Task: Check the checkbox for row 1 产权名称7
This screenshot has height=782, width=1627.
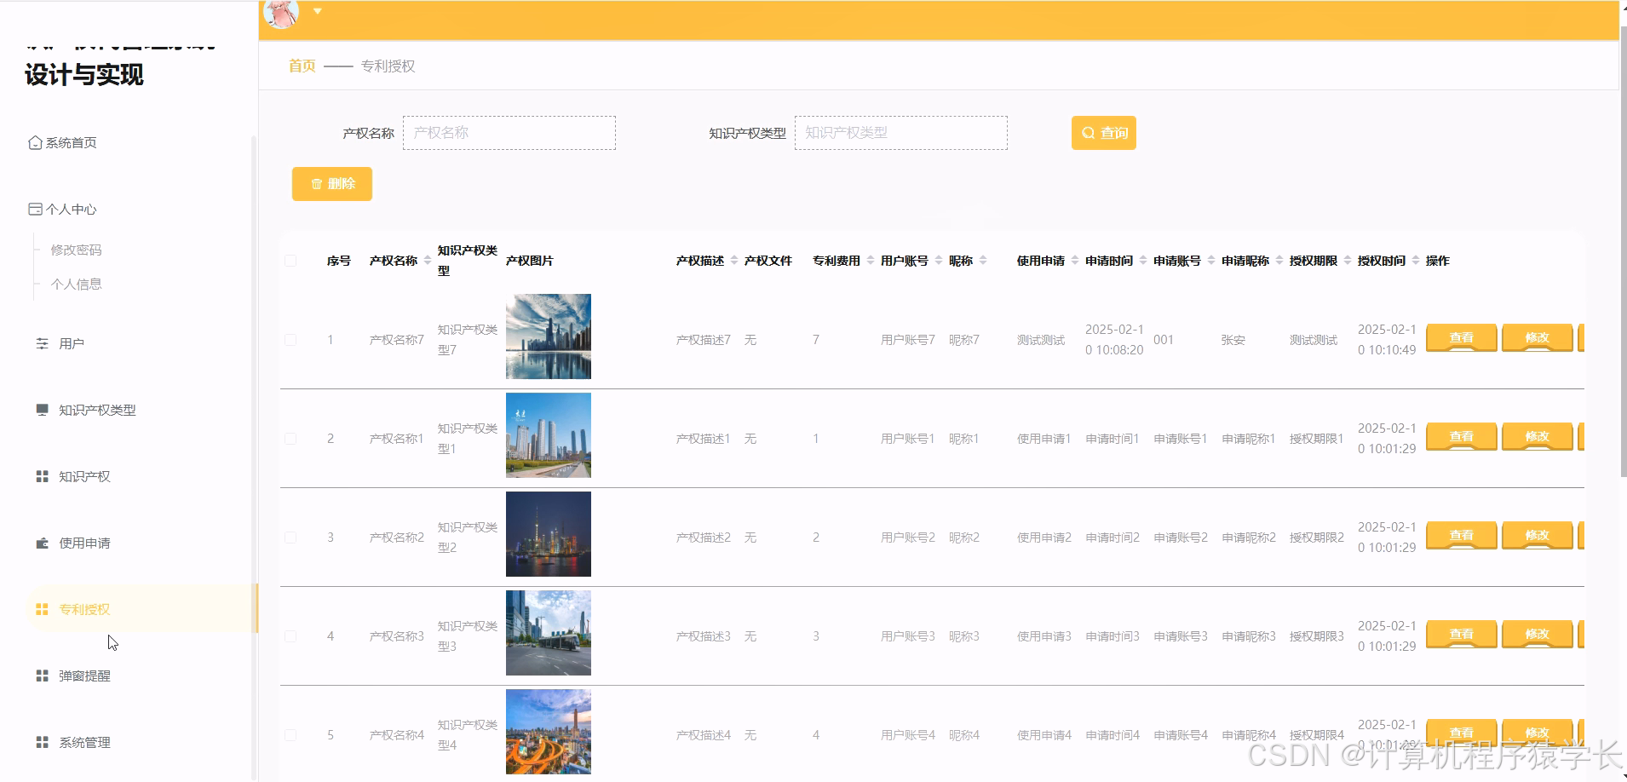Action: [290, 339]
